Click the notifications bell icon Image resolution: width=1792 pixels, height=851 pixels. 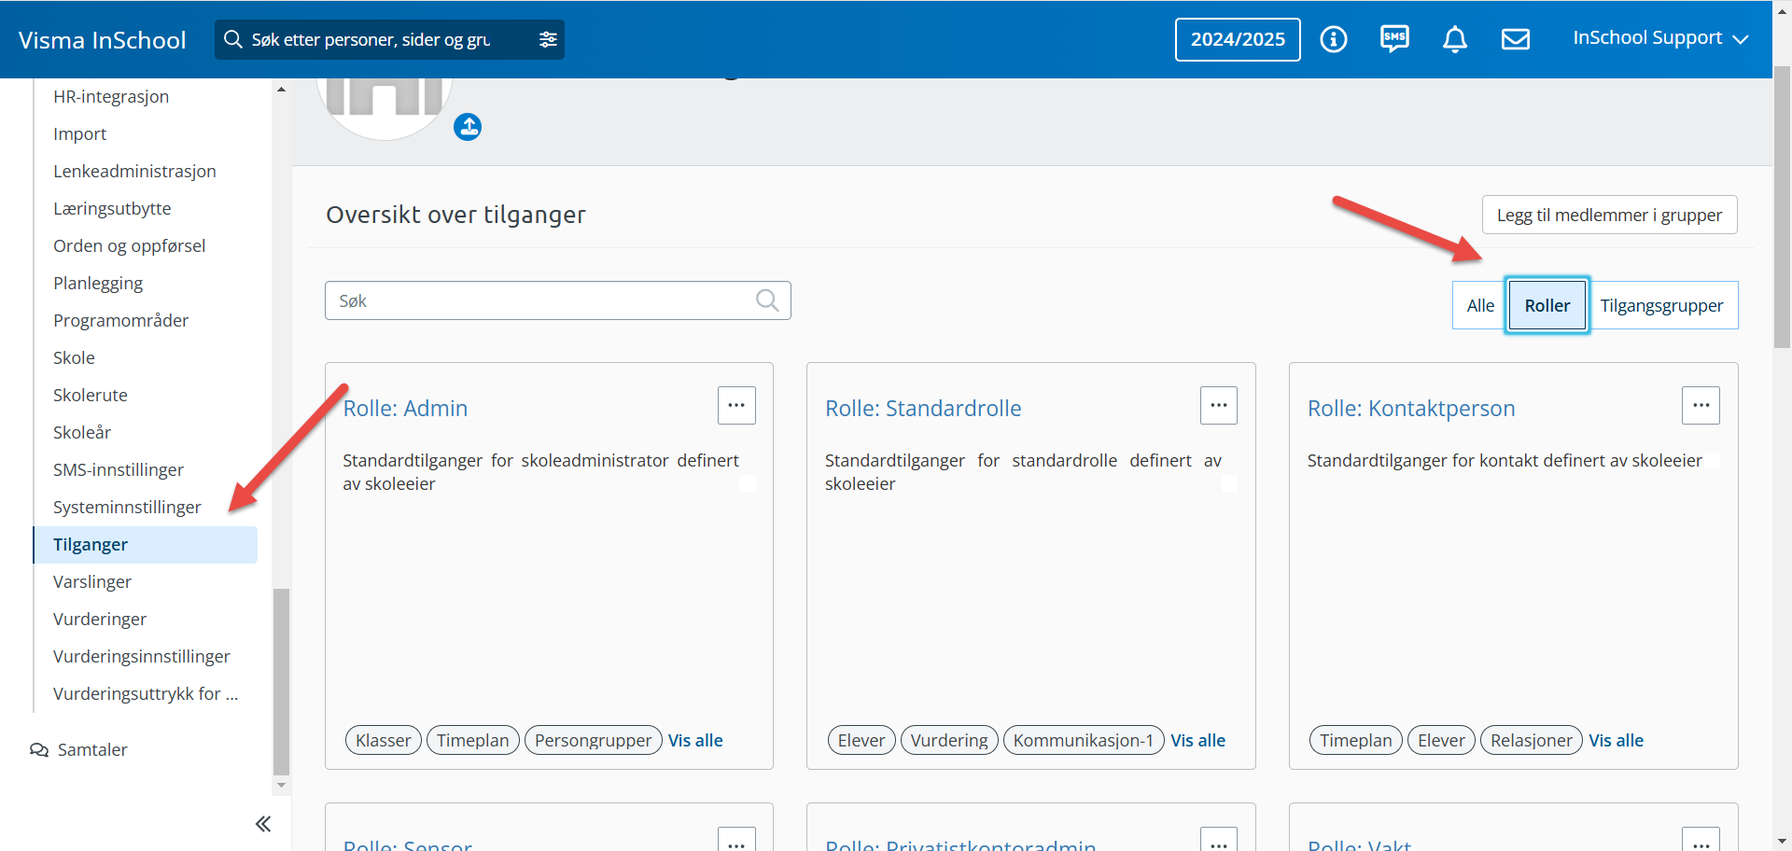coord(1454,39)
